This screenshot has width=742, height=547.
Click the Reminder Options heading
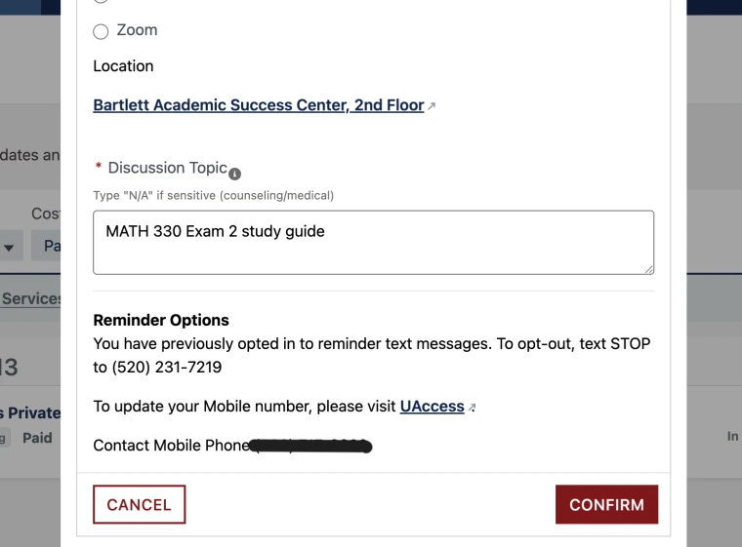point(161,320)
